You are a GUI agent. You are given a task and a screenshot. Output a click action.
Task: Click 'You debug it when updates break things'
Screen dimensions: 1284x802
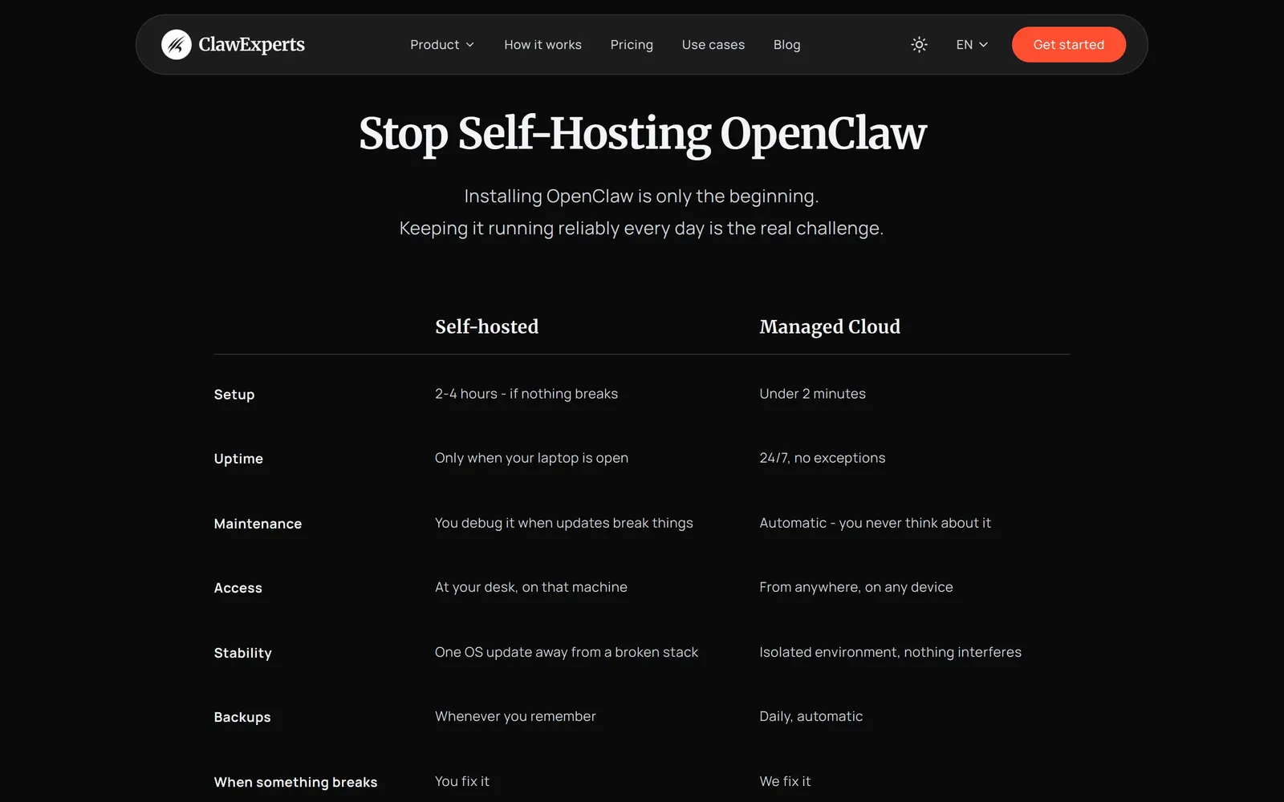coord(563,523)
